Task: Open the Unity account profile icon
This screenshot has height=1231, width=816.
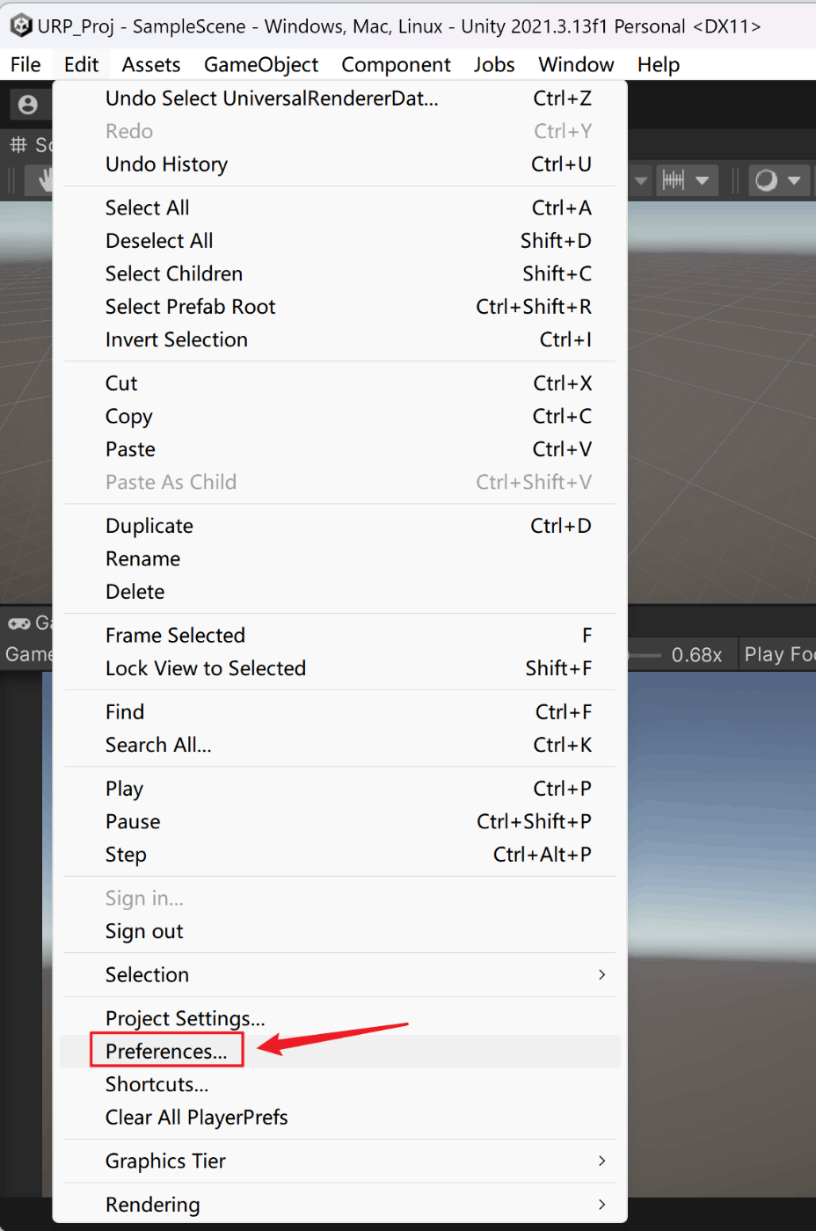Action: coord(28,105)
